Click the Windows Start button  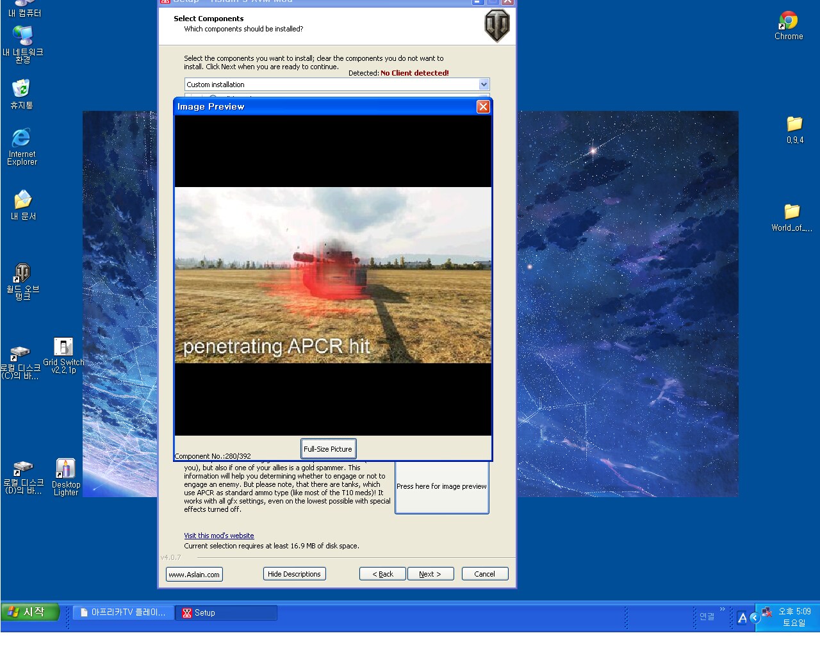[x=30, y=612]
